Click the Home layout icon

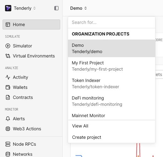pyautogui.click(x=8, y=24)
